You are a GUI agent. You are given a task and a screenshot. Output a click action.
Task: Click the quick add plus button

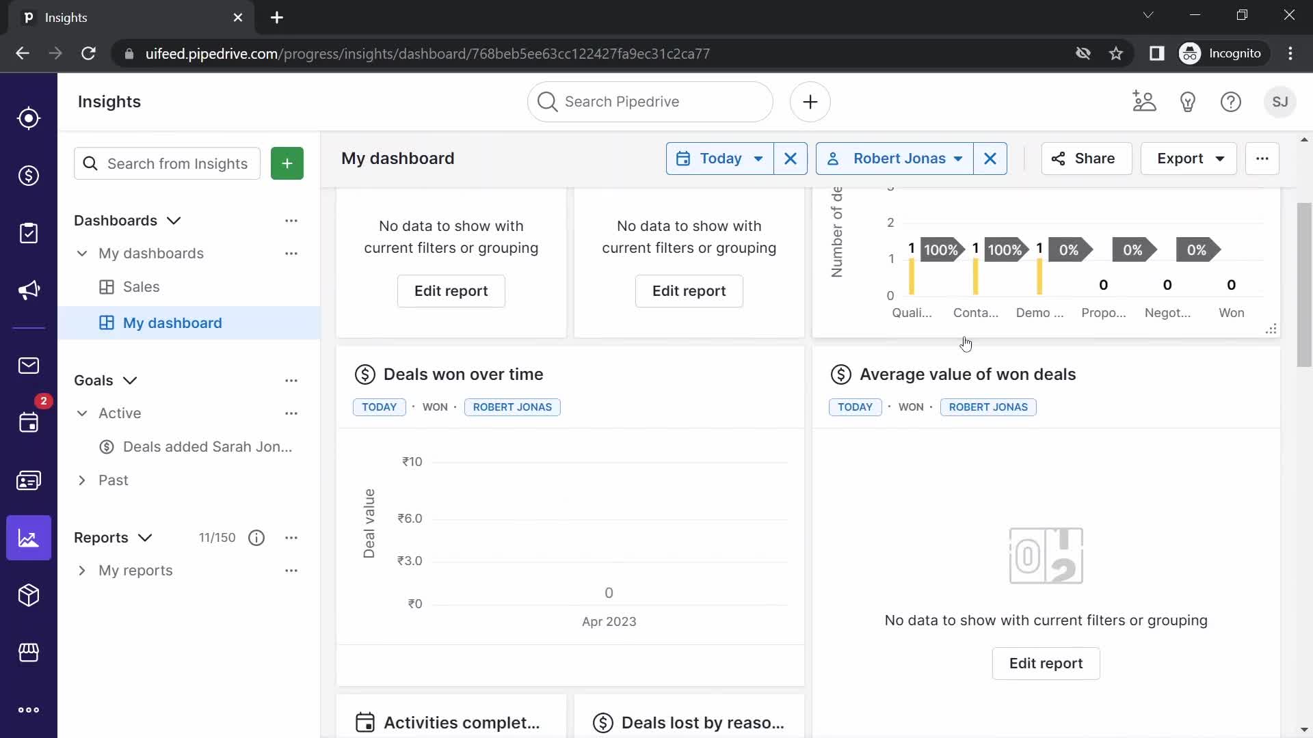[x=810, y=102]
